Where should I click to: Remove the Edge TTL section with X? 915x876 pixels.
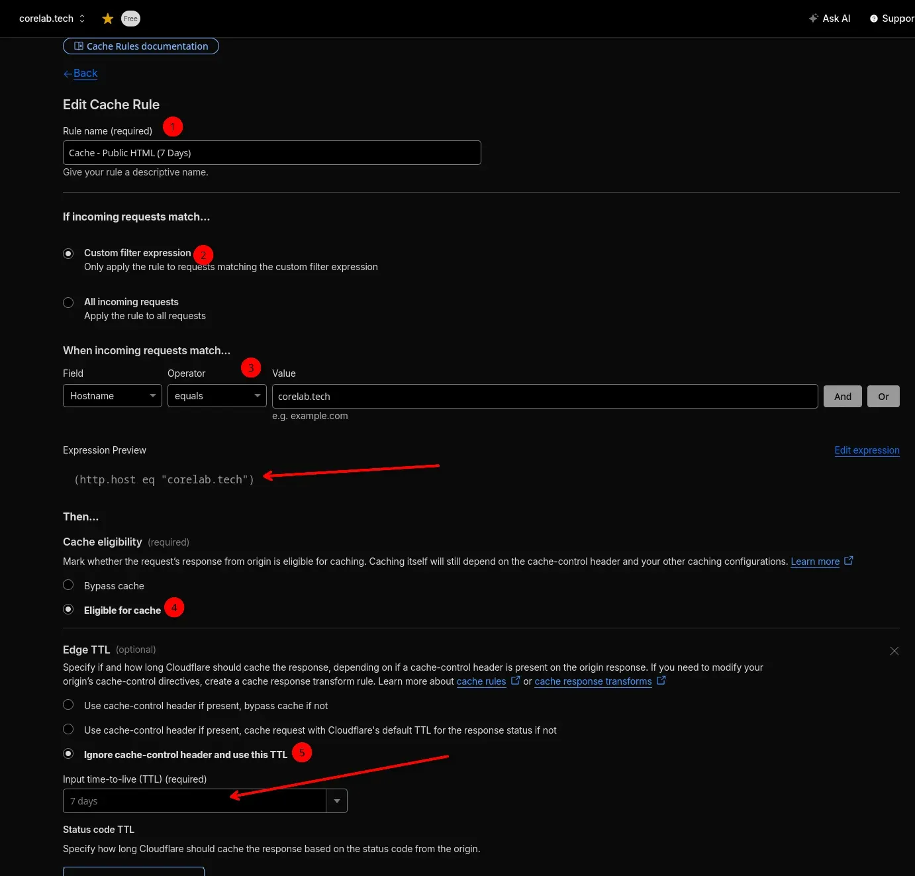point(894,651)
